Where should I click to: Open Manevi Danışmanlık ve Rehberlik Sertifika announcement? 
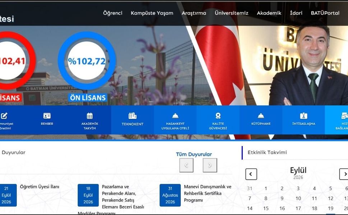coord(208,193)
